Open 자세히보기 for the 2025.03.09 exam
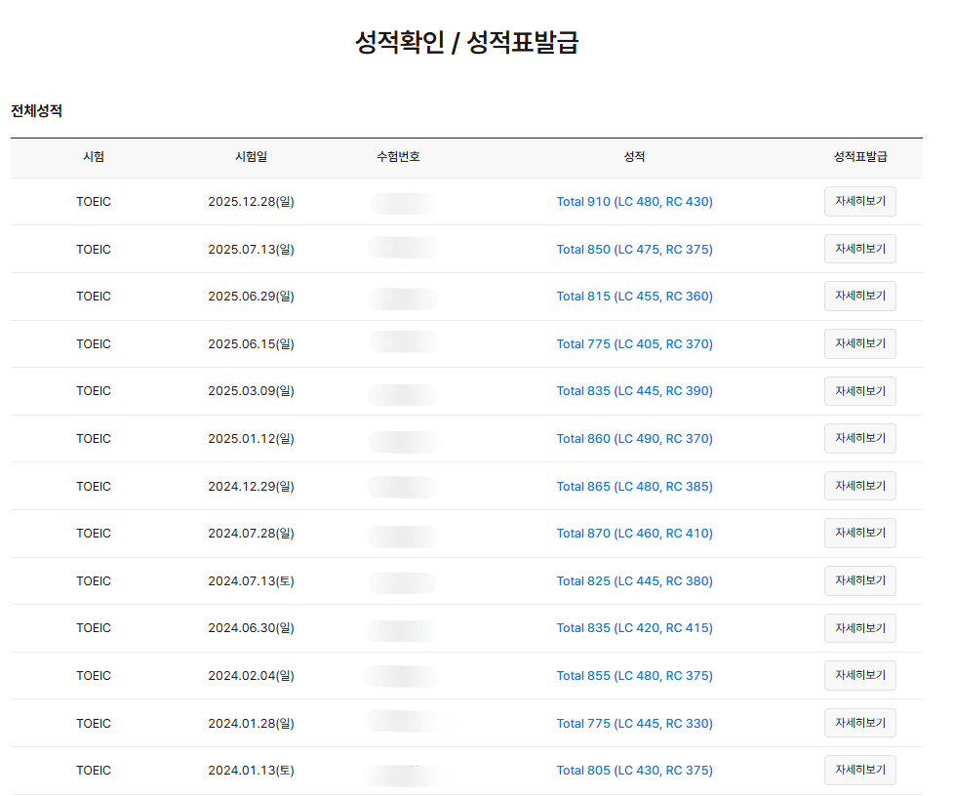 859,391
